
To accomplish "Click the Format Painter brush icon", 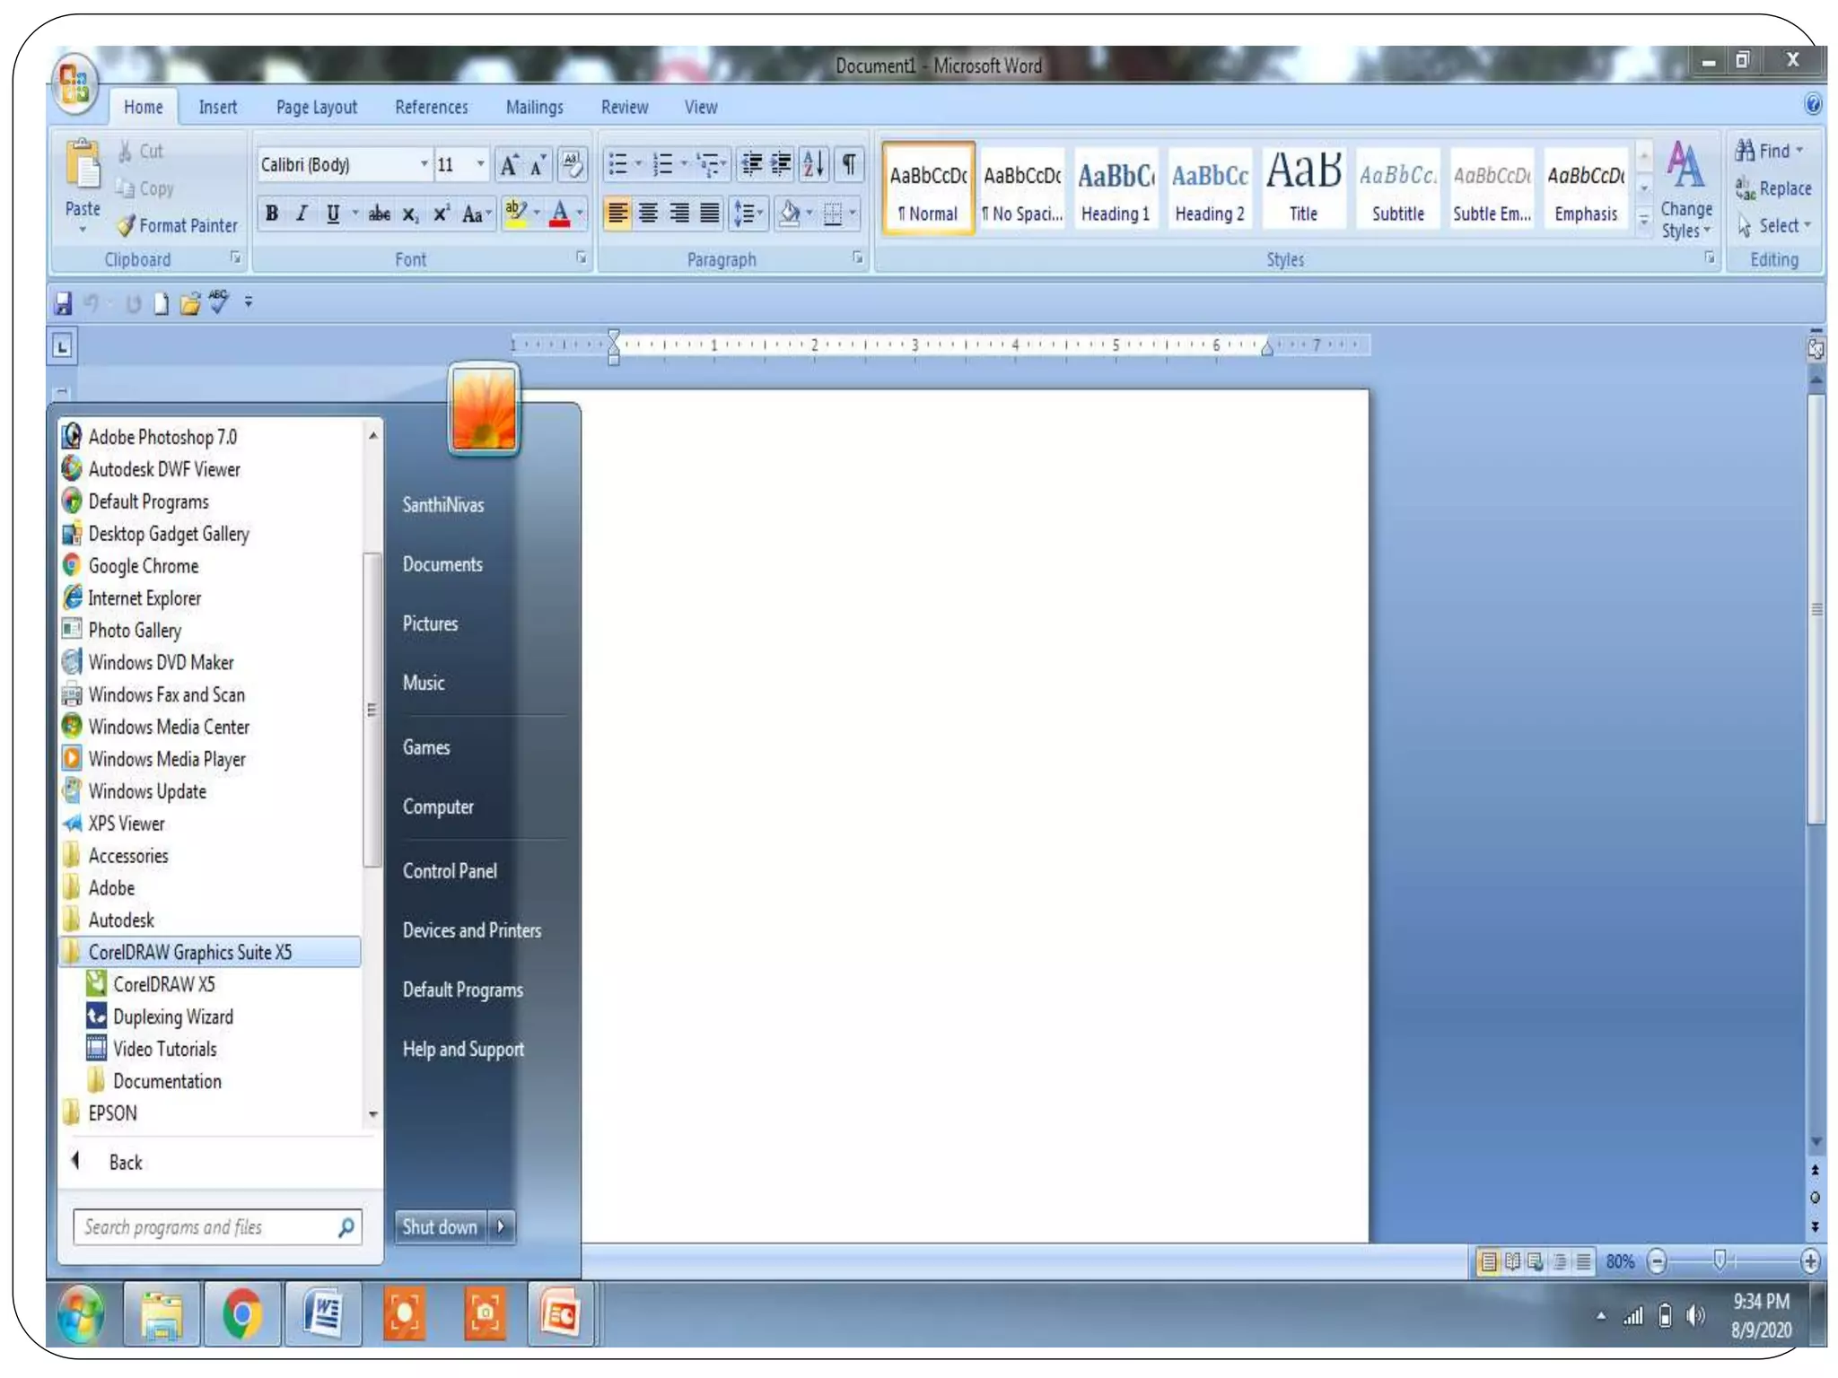I will 127,225.
